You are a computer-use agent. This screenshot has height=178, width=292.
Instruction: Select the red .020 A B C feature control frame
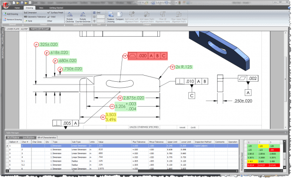point(148,56)
